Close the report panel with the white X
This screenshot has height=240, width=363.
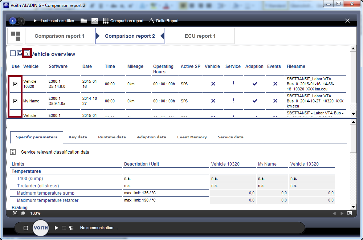coord(347,21)
